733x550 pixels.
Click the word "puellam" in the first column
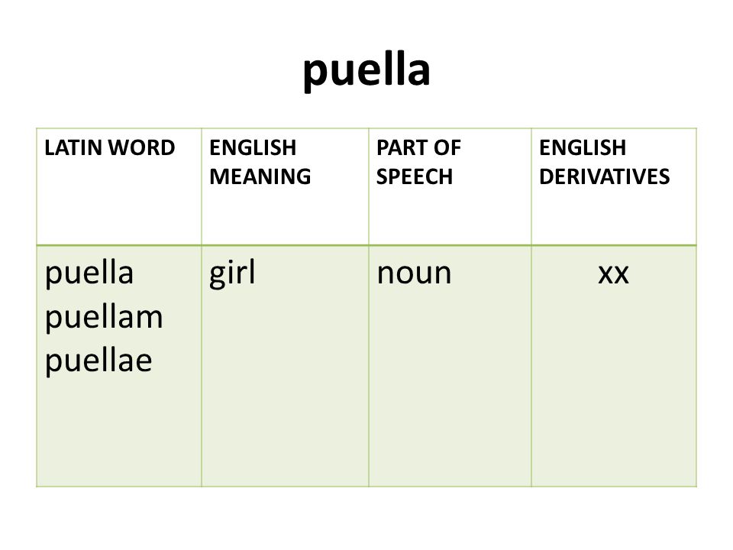click(104, 318)
